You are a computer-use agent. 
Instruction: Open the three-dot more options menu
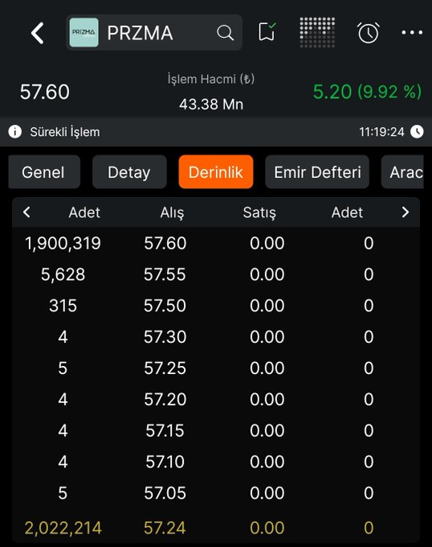point(412,32)
